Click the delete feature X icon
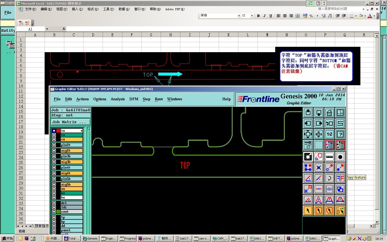The height and width of the screenshot is (242, 387). click(319, 168)
